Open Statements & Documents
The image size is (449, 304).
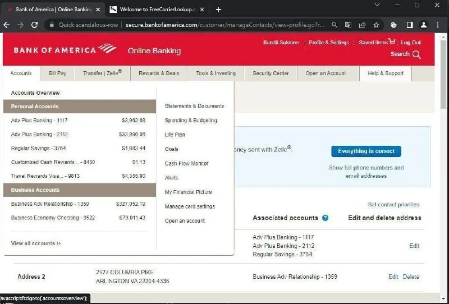point(194,106)
